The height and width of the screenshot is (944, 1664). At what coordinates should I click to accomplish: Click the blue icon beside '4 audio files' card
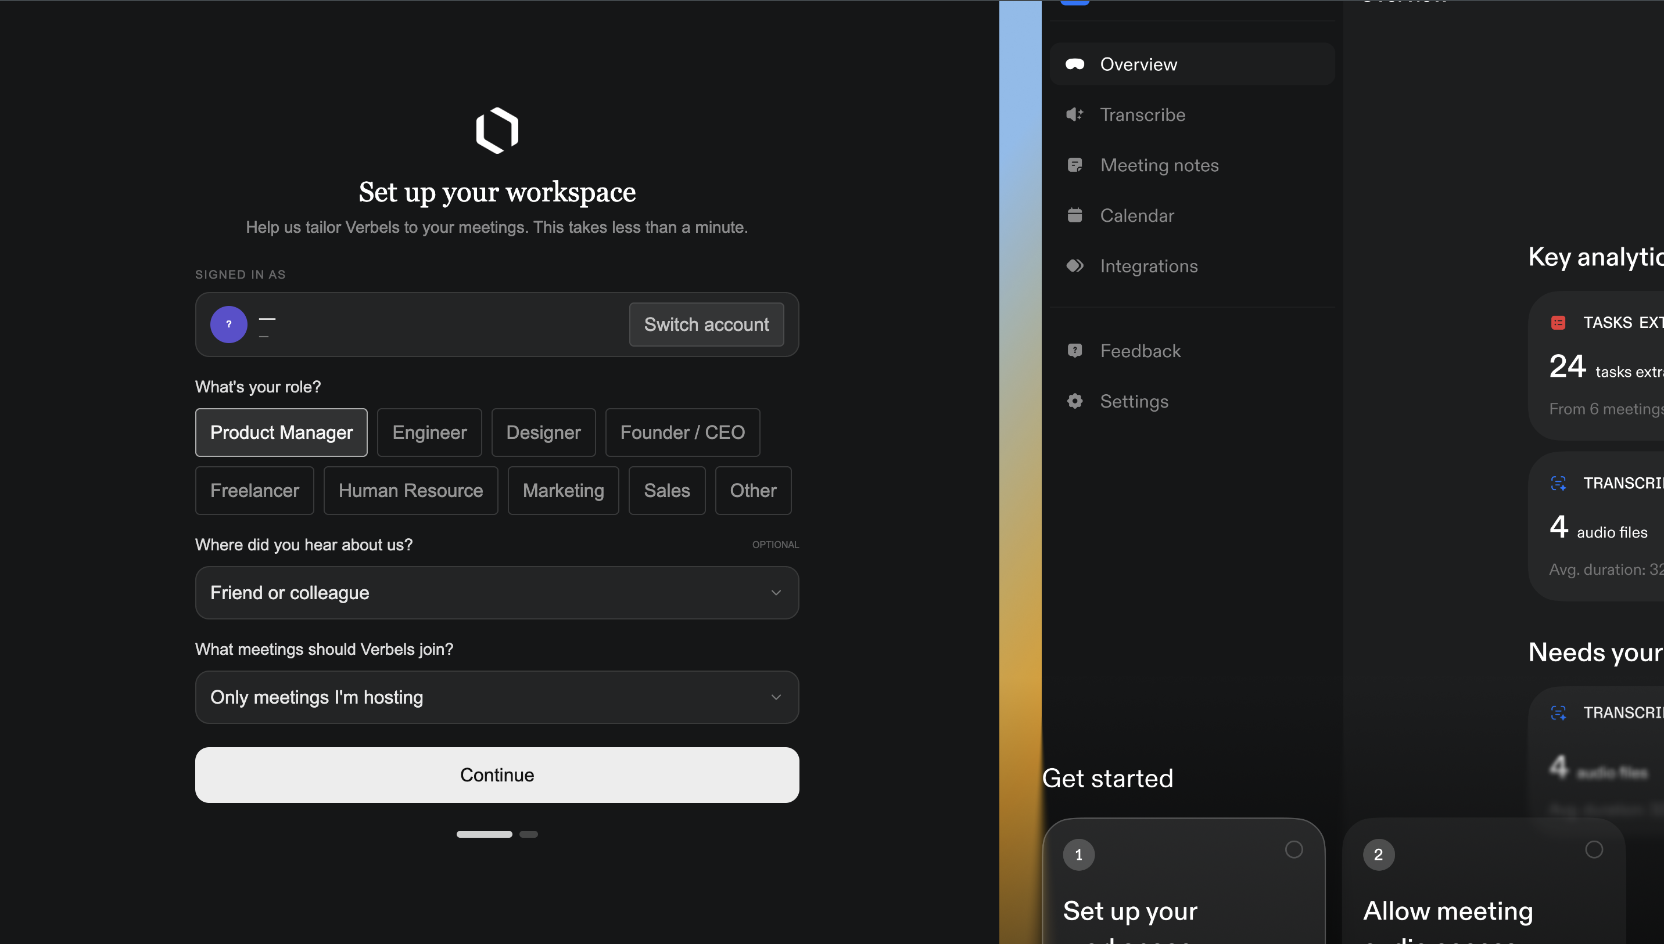point(1558,483)
